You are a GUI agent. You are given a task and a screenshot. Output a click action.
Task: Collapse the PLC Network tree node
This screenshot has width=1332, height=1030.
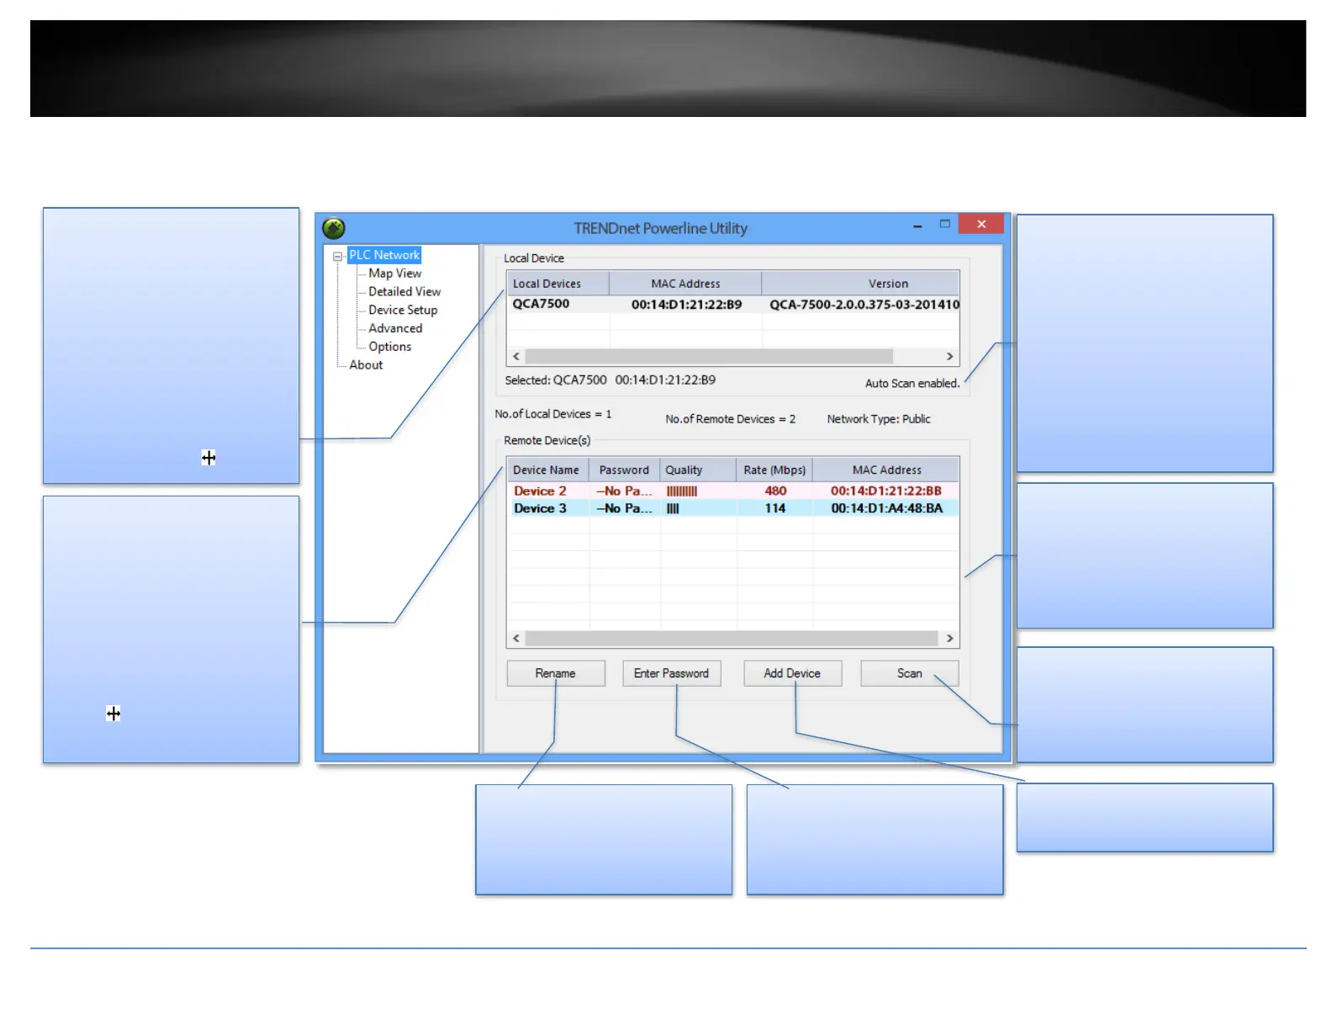(337, 256)
